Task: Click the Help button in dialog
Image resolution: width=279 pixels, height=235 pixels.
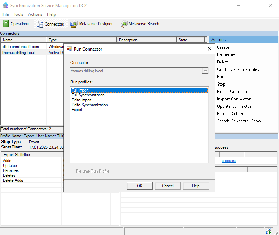Action: pos(196,186)
